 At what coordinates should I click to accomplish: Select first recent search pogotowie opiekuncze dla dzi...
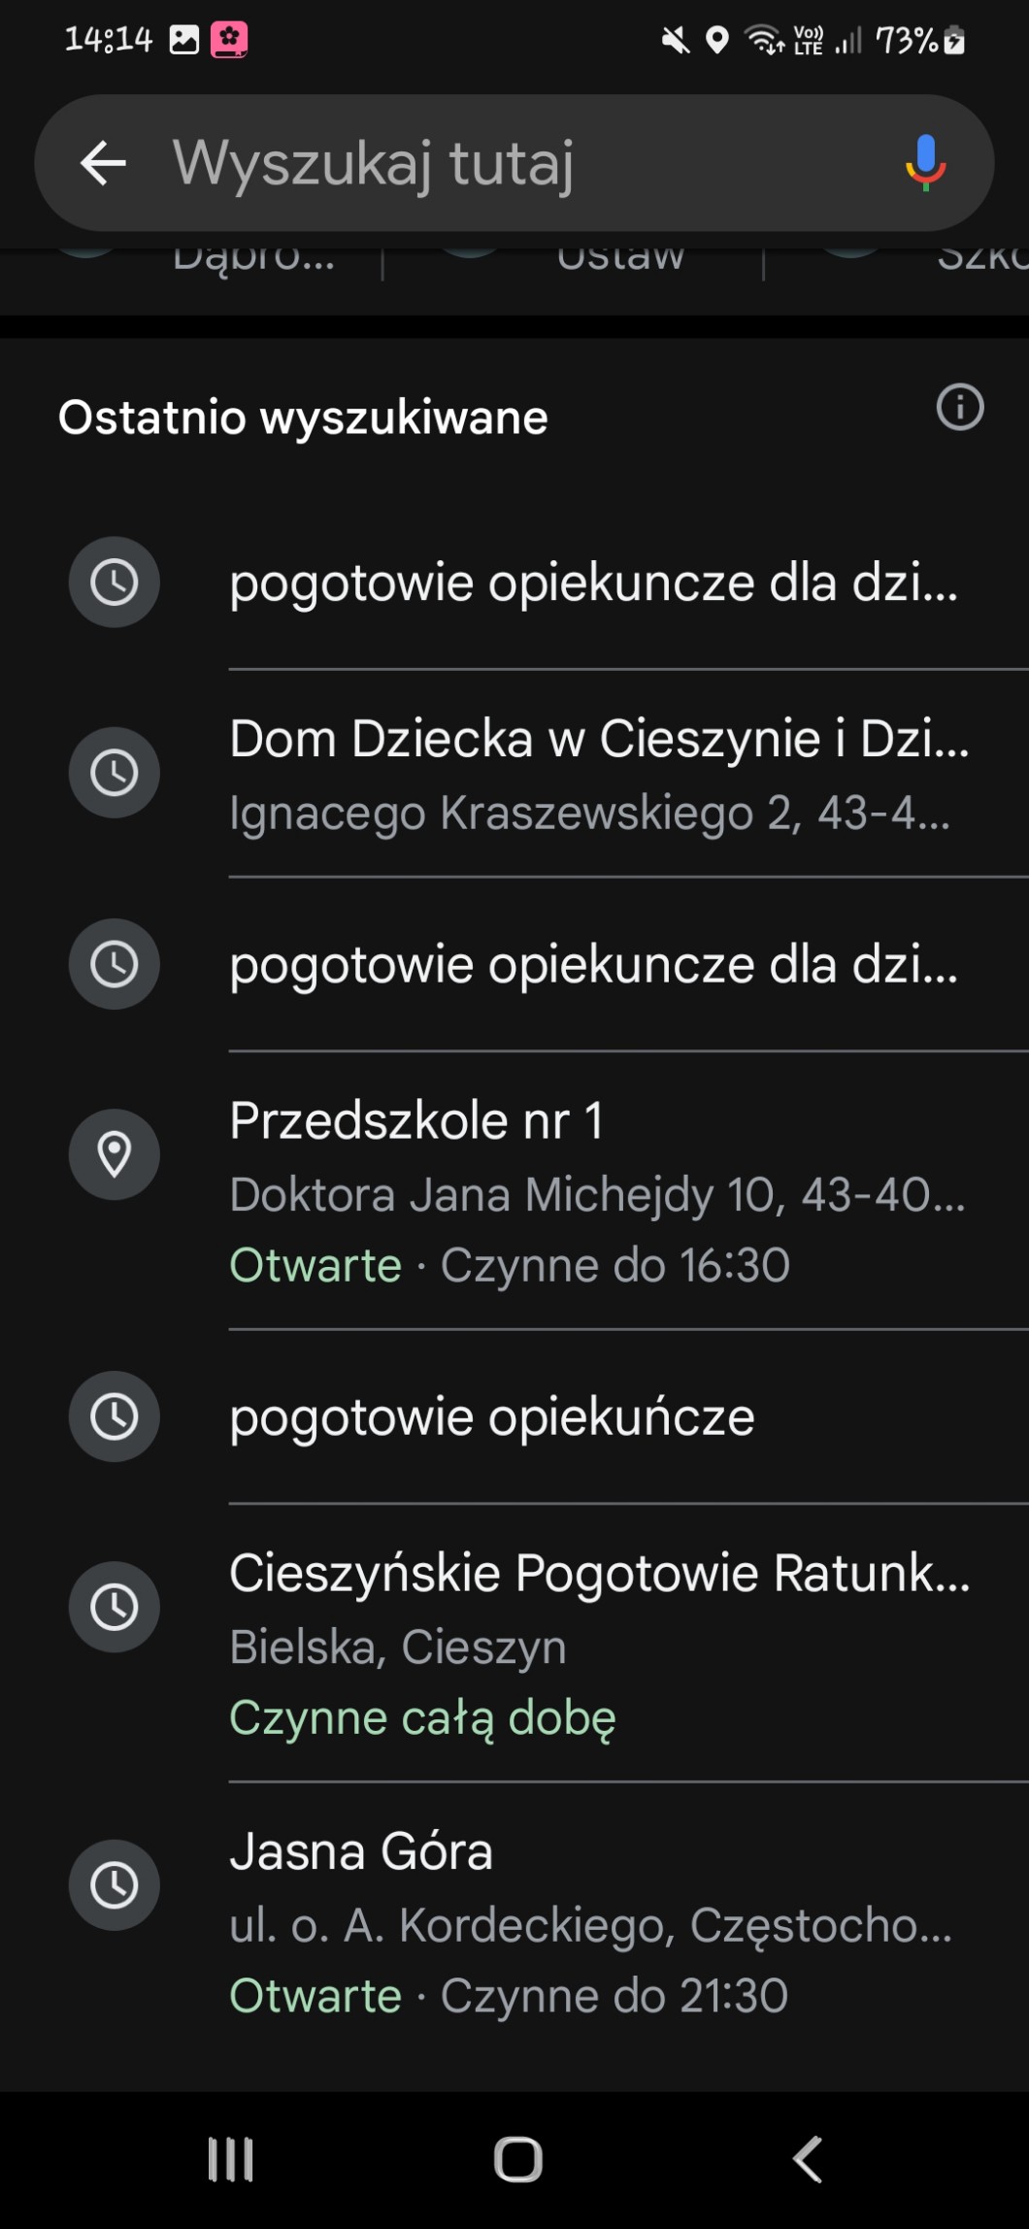coord(594,583)
